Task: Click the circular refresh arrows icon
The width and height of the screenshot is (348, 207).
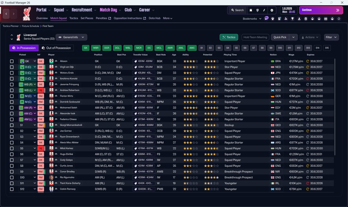Action: tap(339, 19)
